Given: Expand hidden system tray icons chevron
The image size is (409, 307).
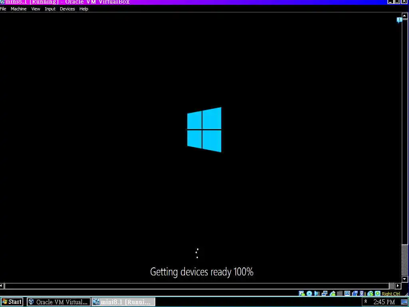Looking at the screenshot, I should tap(366, 301).
